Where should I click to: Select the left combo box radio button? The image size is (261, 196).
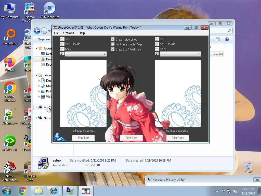(x=62, y=54)
